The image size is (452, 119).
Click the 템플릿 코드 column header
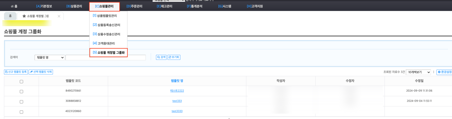(73, 81)
